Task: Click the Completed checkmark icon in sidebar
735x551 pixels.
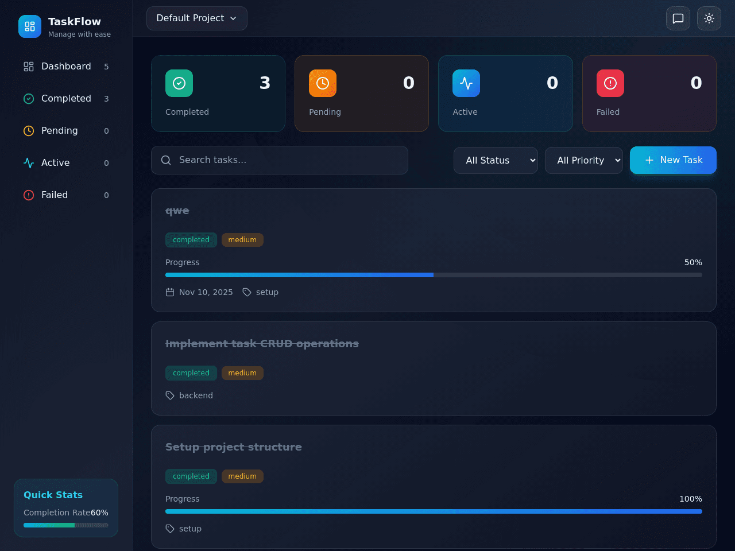Action: [29, 99]
